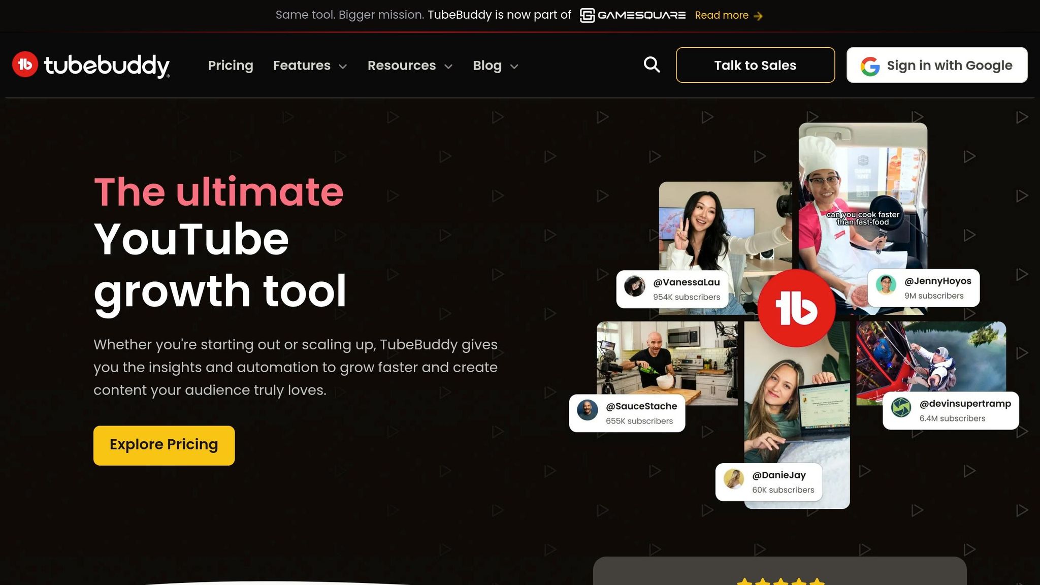Click the GameSquare logo in the banner
The width and height of the screenshot is (1040, 585).
pyautogui.click(x=633, y=15)
